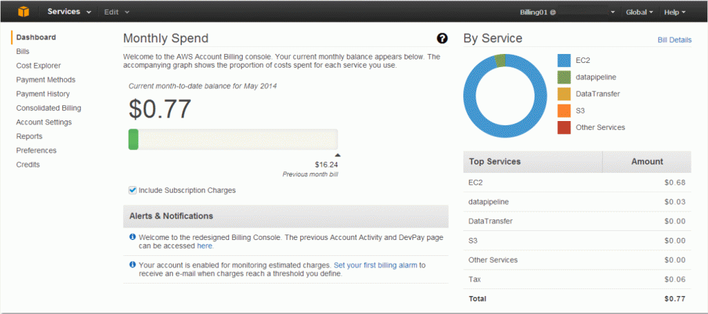The width and height of the screenshot is (708, 314).
Task: Open the Bill Details link
Action: [674, 39]
